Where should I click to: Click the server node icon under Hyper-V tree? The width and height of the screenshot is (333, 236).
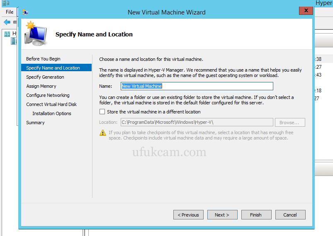[14, 41]
